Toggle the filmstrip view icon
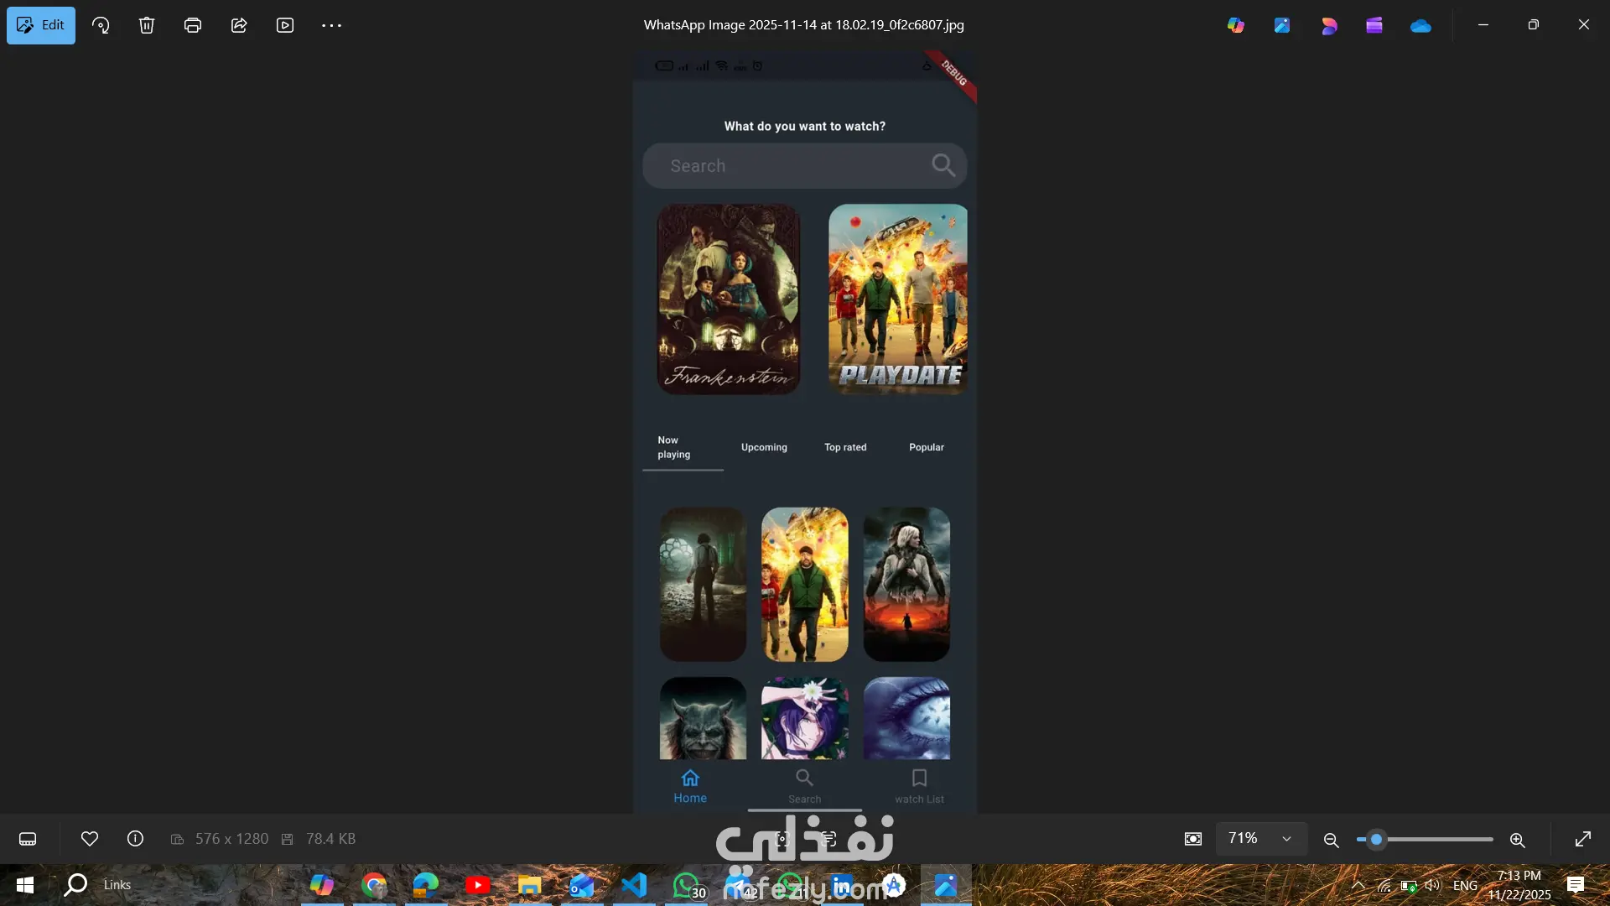This screenshot has width=1610, height=906. (x=28, y=839)
